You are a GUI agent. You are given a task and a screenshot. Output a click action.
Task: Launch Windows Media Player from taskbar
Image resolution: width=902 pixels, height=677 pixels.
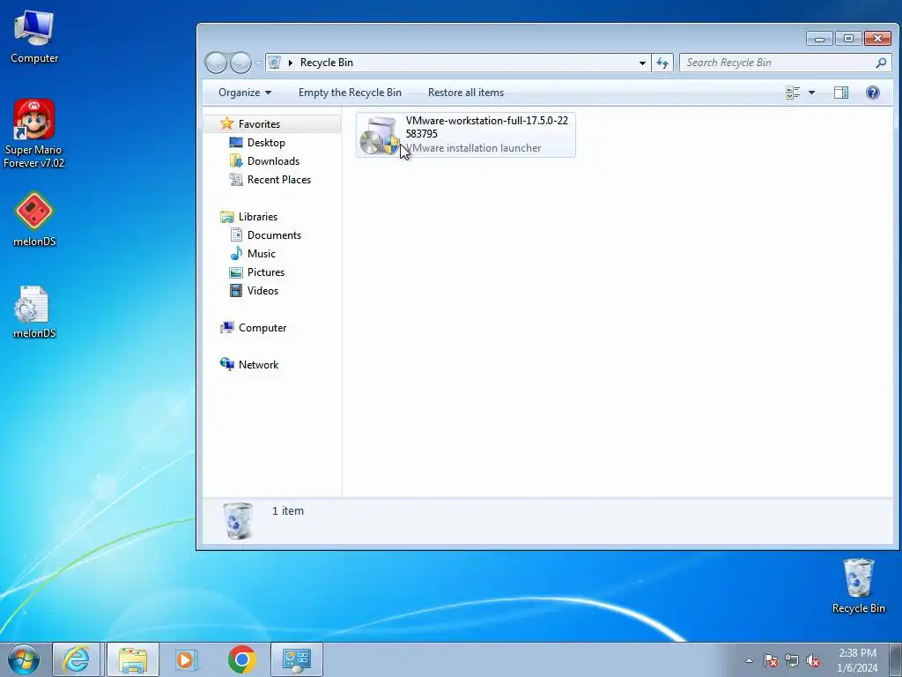pyautogui.click(x=187, y=659)
